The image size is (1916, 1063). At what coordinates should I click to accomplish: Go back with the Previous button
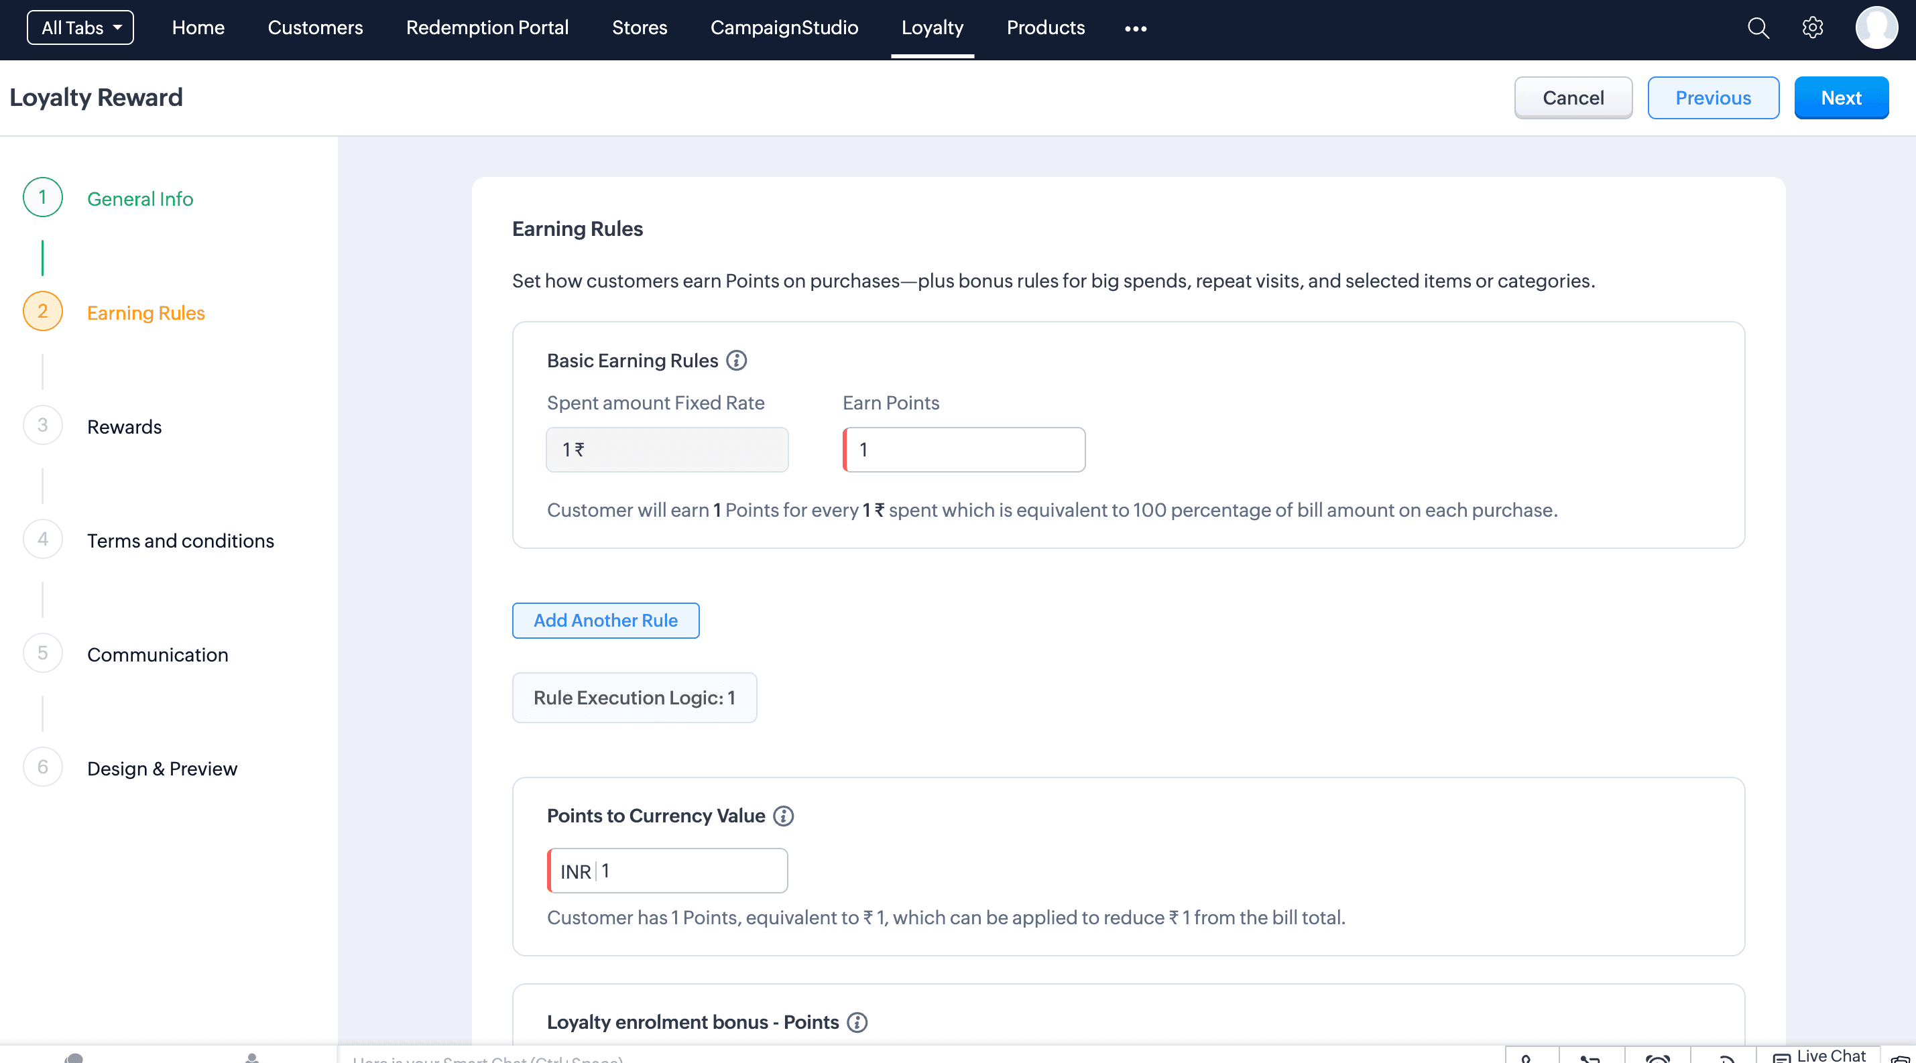pos(1713,97)
